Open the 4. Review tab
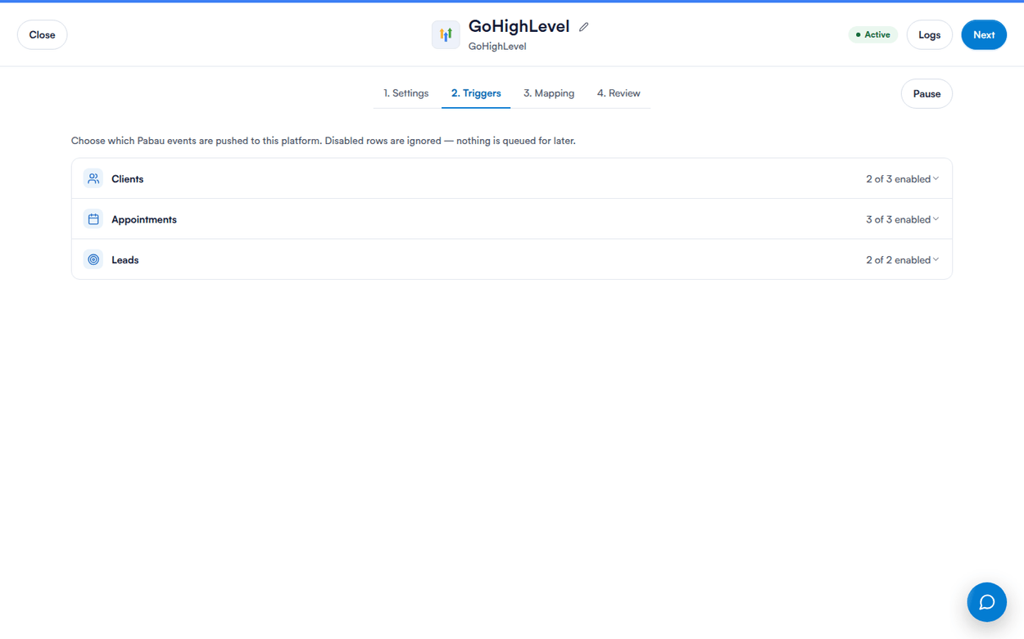Viewport: 1024px width, 639px height. 618,93
